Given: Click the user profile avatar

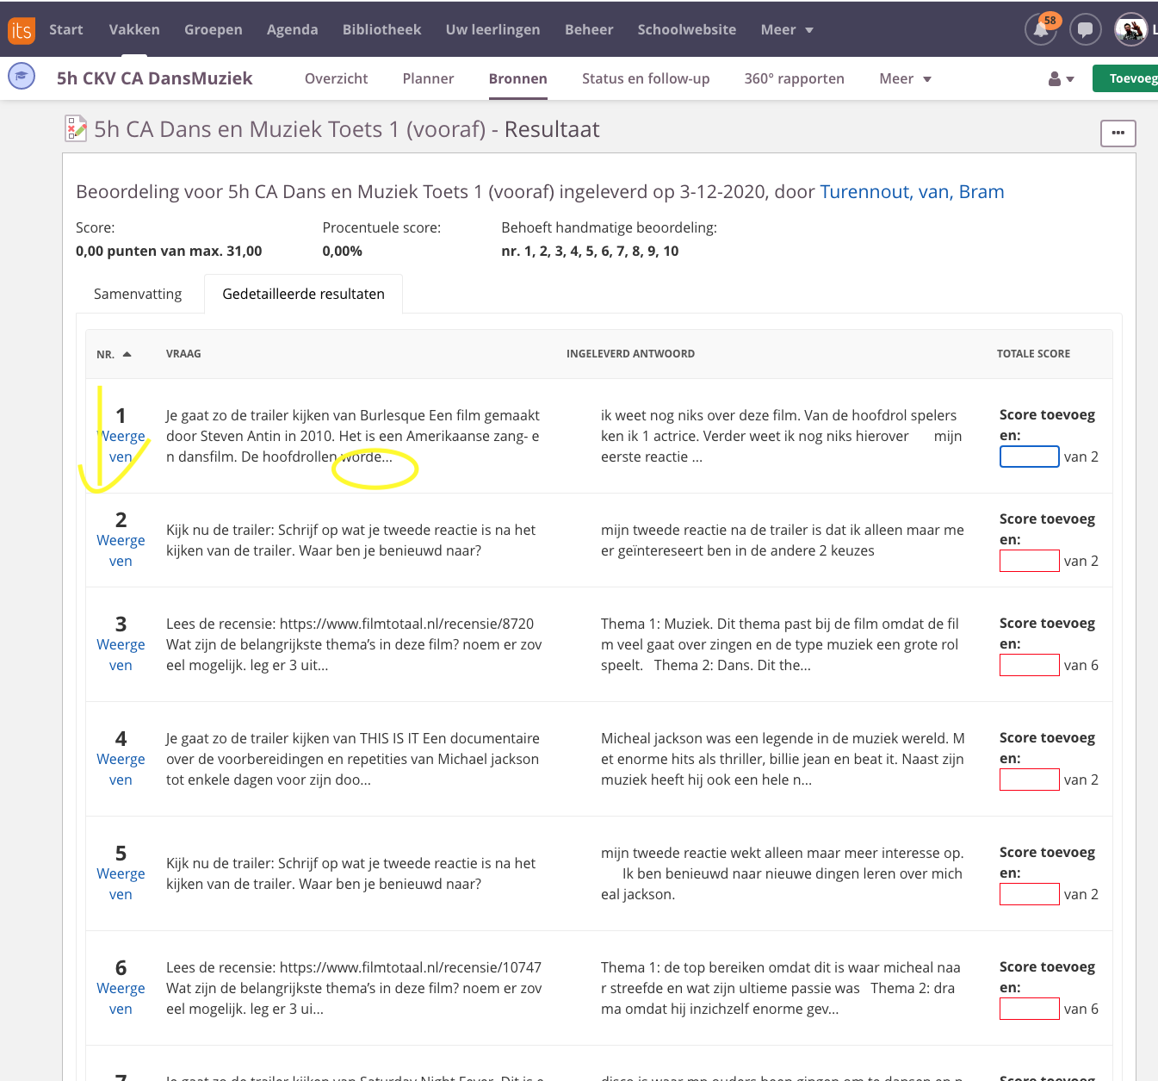Looking at the screenshot, I should (x=1130, y=30).
